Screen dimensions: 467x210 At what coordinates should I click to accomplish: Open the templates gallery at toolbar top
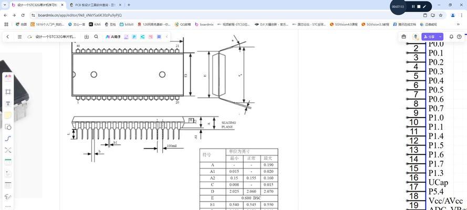coord(8,78)
